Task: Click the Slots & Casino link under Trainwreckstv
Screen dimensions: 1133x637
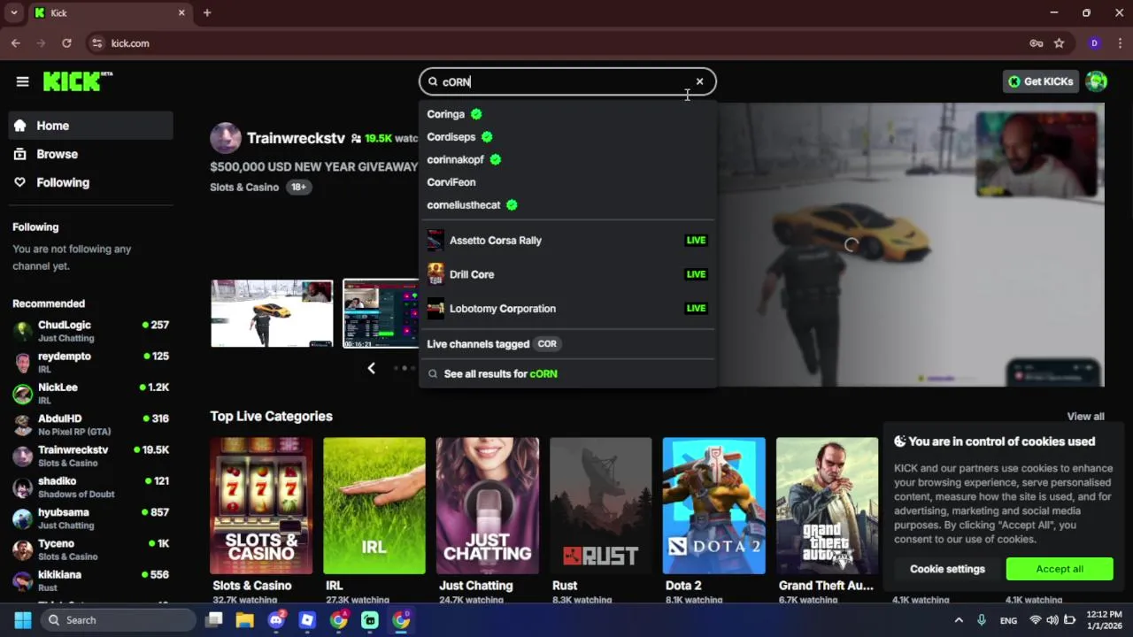Action: [x=244, y=187]
